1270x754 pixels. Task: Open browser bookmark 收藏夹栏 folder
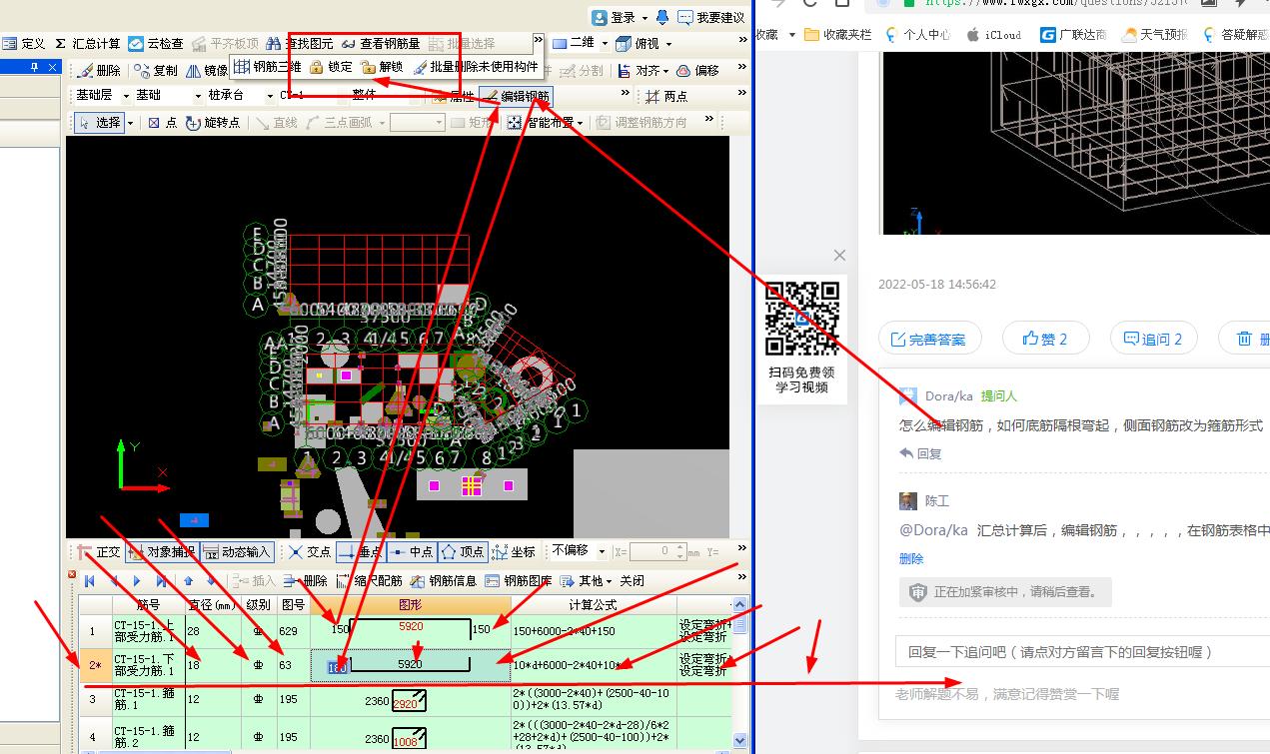click(x=837, y=34)
